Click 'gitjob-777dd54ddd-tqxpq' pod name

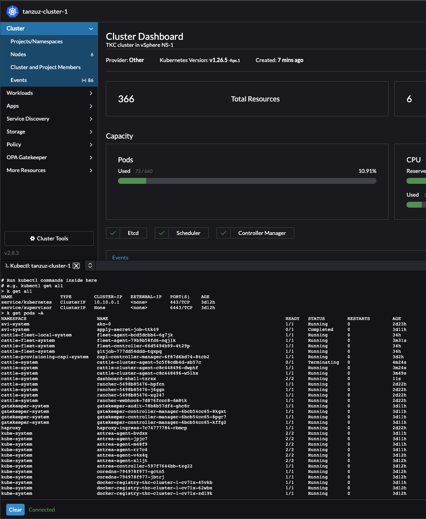tap(129, 352)
